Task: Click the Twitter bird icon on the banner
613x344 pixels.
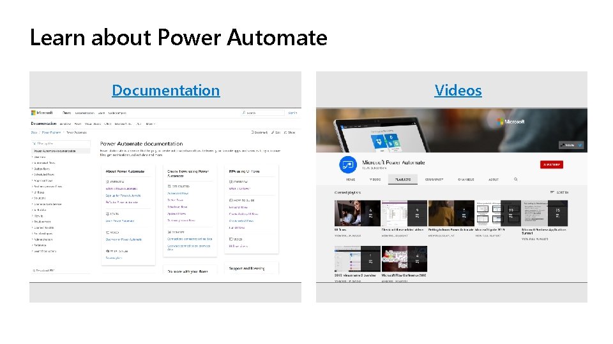Action: point(580,145)
